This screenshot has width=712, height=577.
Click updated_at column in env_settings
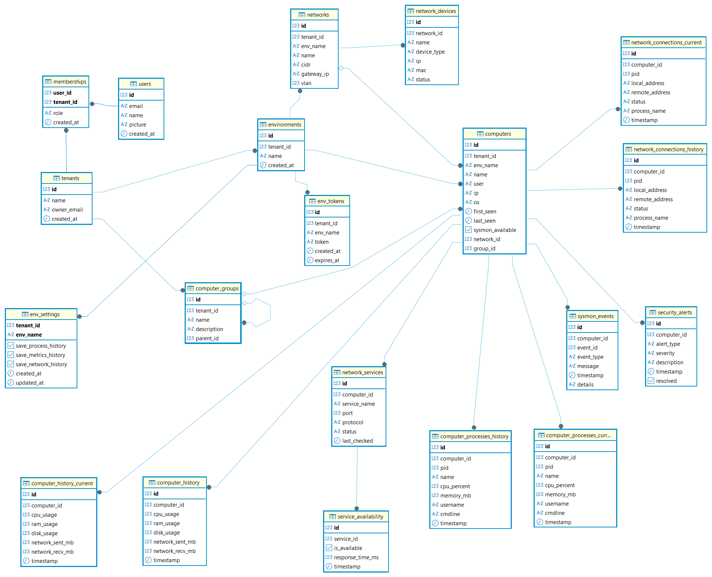click(x=30, y=383)
